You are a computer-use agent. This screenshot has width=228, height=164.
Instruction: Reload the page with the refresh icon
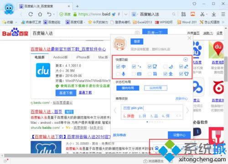pyautogui.click(x=31, y=14)
